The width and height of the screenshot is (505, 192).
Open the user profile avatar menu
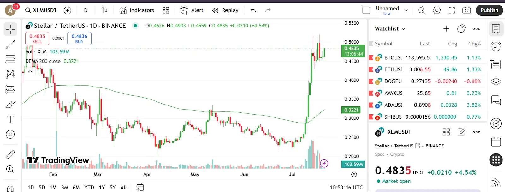coord(10,10)
